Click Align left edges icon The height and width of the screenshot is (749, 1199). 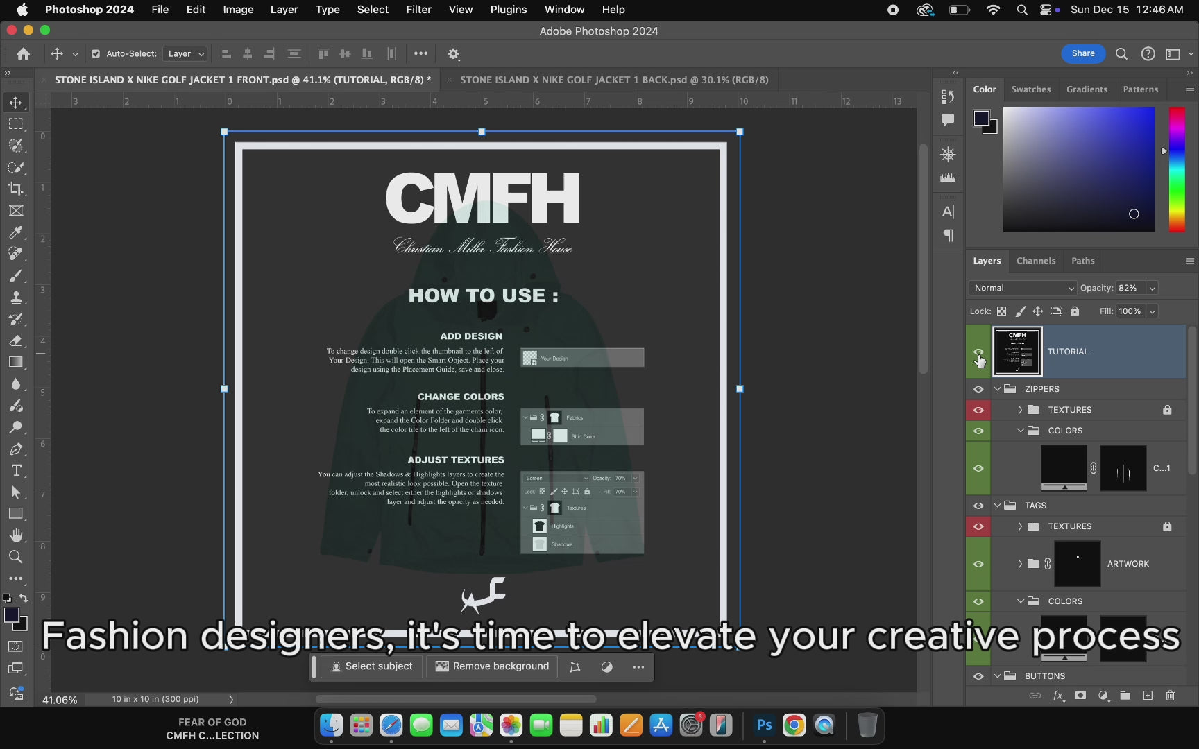tap(226, 53)
